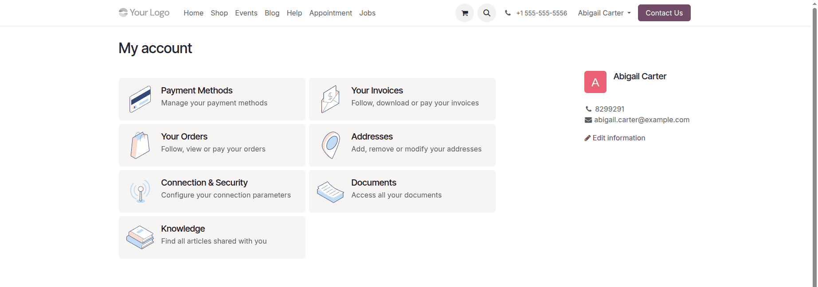The image size is (818, 287).
Task: Click 'Add, remove or modify your addresses' text
Action: click(x=416, y=149)
